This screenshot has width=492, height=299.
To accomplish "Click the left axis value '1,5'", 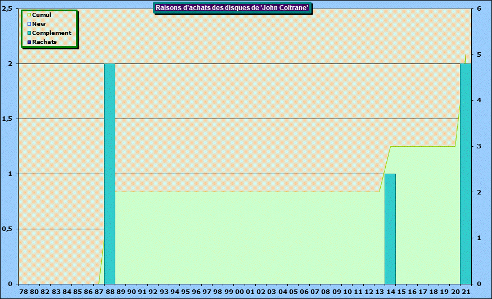I will [7, 119].
